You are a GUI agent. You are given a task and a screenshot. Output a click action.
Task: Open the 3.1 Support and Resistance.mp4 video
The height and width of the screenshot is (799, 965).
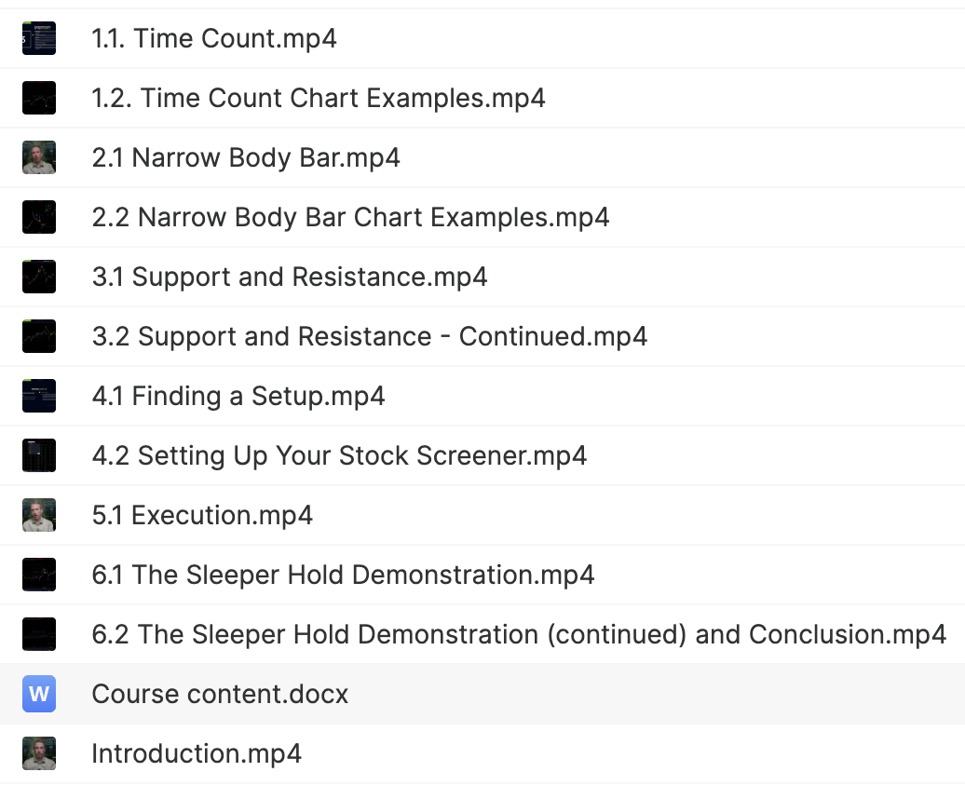point(290,277)
